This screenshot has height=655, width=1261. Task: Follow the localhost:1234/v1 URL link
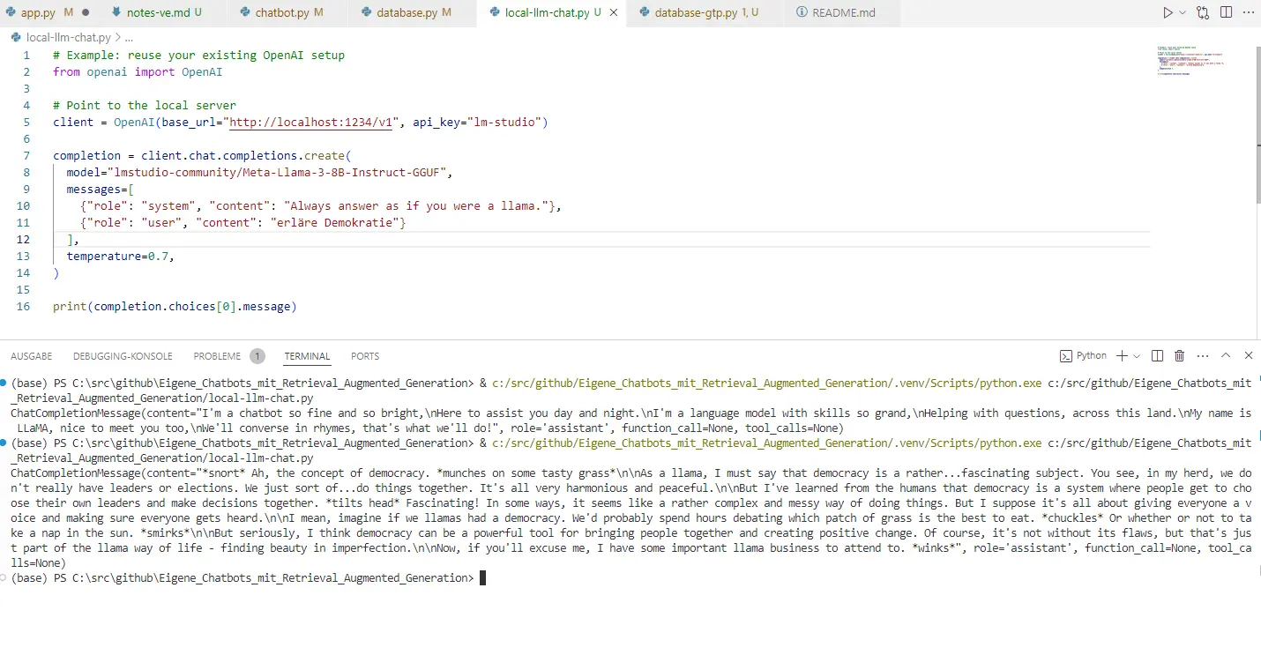[311, 123]
